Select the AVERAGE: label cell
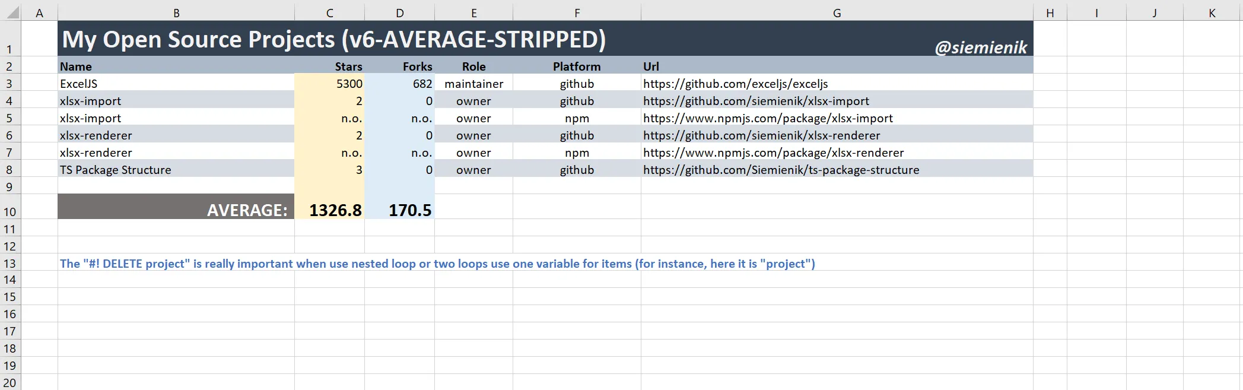The image size is (1243, 390). pyautogui.click(x=247, y=210)
